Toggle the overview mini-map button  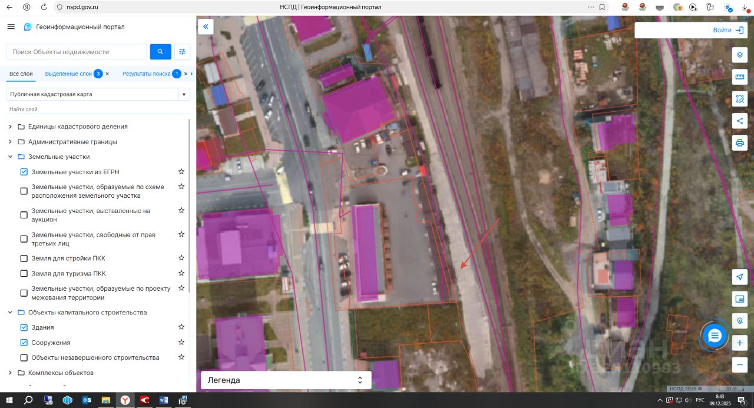(740, 299)
